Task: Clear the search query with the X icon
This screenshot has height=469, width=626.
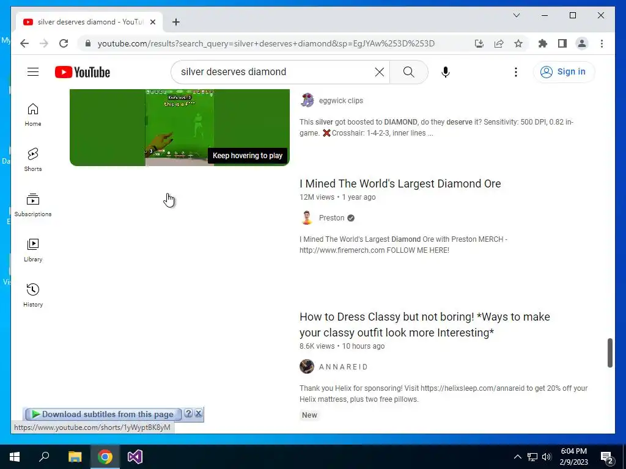Action: pos(379,72)
